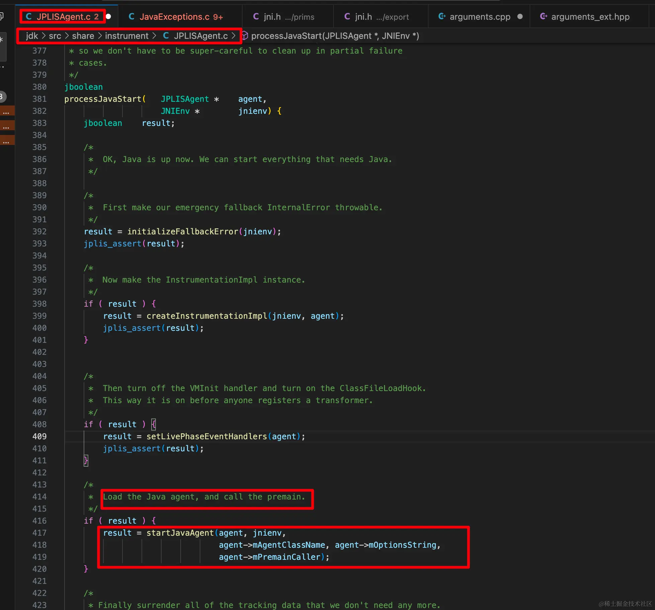Viewport: 655px width, 610px height.
Task: Click the C icon on jni.h .../export tab
Action: click(347, 17)
